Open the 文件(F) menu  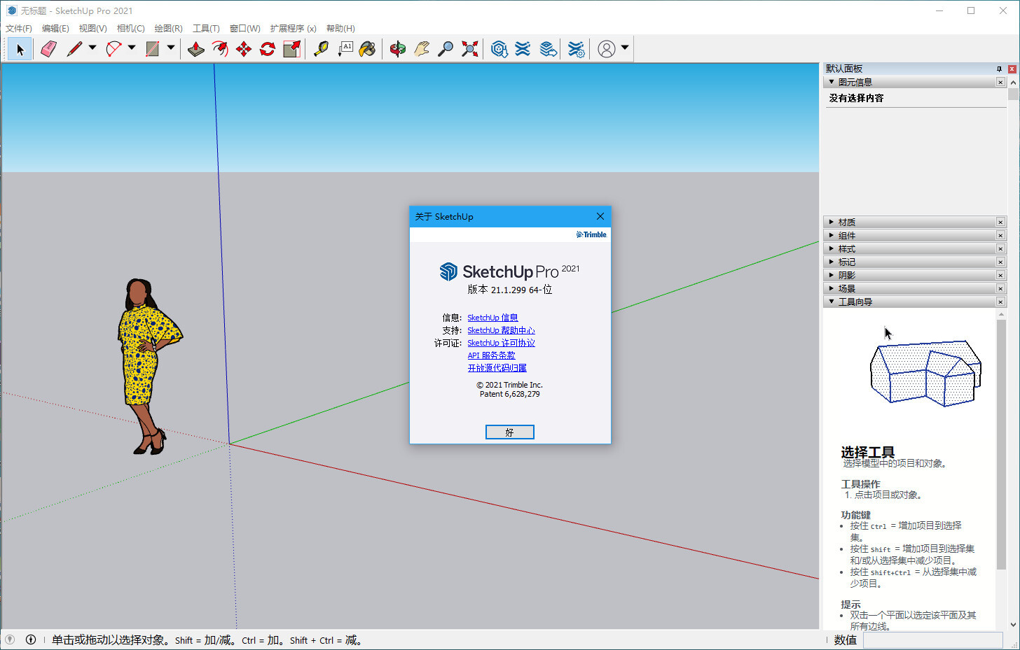click(x=19, y=29)
